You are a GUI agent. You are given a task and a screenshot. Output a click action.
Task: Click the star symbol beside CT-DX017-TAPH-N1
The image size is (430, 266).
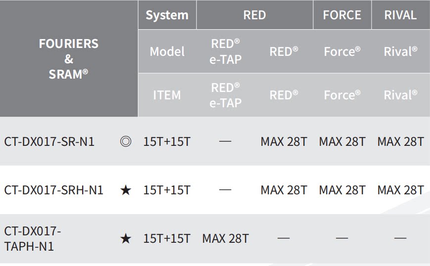pyautogui.click(x=126, y=238)
